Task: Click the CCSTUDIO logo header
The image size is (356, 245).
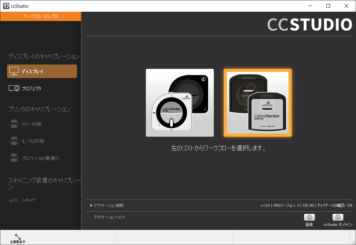Action: pyautogui.click(x=310, y=25)
